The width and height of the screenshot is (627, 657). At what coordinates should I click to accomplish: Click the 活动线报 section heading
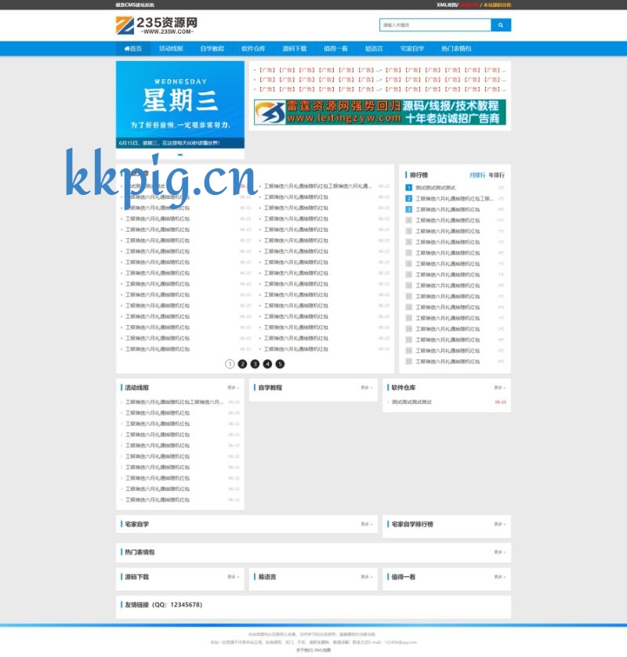point(136,388)
